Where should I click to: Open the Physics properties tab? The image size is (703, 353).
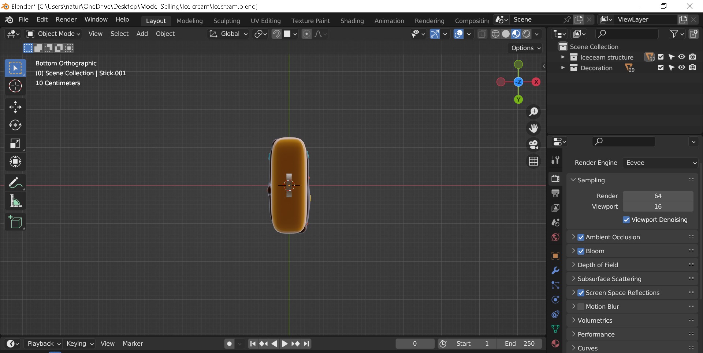[x=555, y=300]
